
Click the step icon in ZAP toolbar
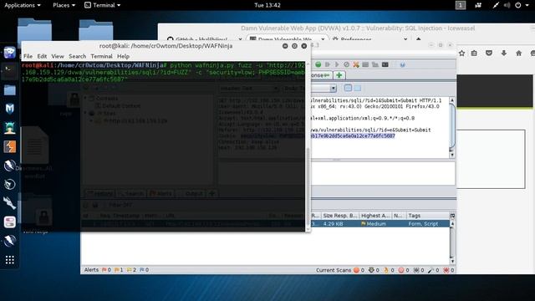pos(328,64)
